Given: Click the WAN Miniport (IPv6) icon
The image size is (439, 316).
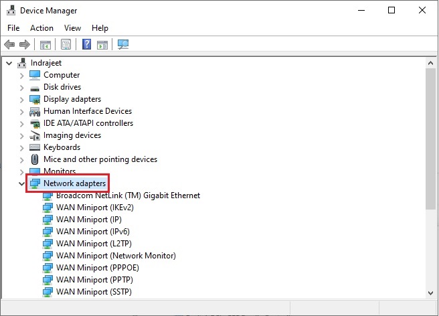Looking at the screenshot, I should 48,232.
